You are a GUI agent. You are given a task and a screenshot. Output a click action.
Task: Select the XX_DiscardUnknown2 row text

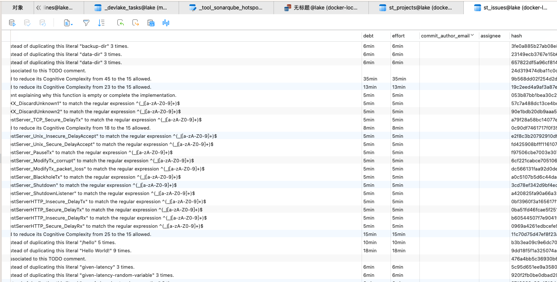(96, 112)
